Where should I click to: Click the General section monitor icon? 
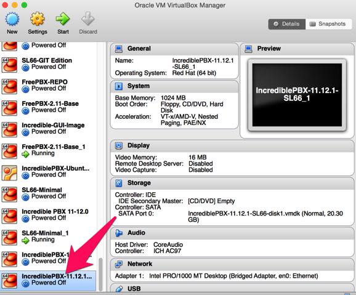pyautogui.click(x=118, y=49)
